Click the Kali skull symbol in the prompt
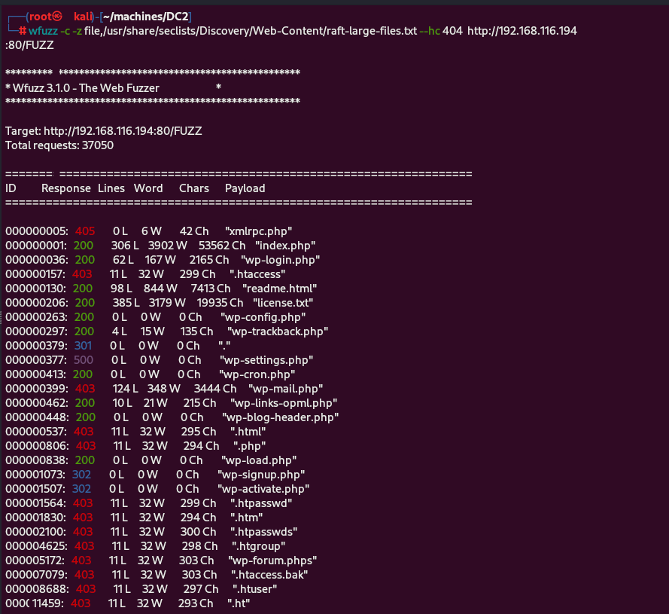The height and width of the screenshot is (614, 669). pos(57,17)
